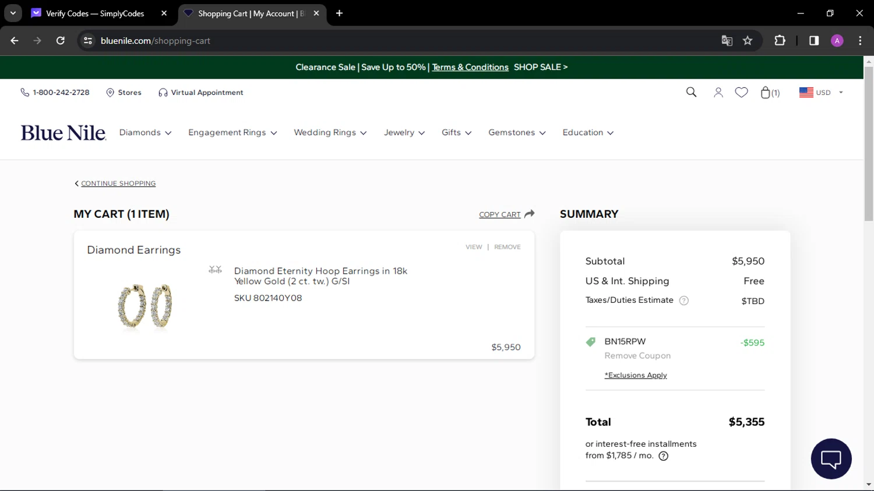Toggle the browser side panel icon
Screen dimensions: 874x491
tap(814, 41)
